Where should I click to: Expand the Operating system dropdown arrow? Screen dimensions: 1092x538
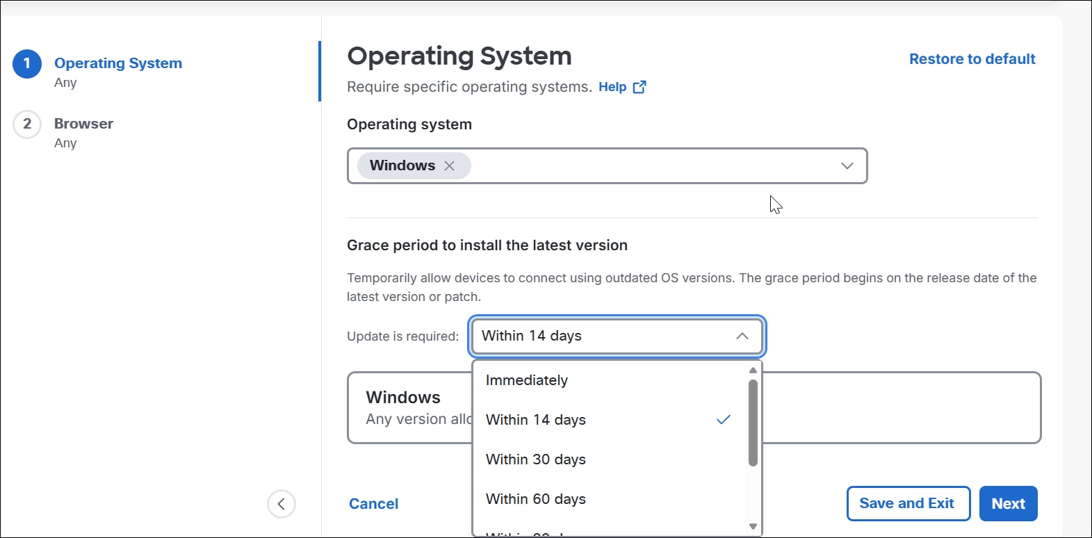(847, 165)
